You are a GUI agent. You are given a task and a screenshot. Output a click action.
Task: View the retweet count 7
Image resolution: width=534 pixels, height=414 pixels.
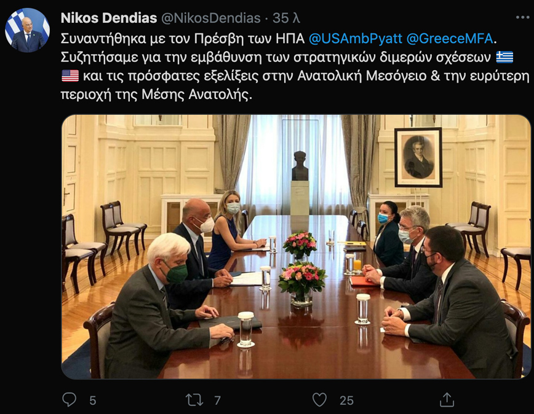click(217, 400)
